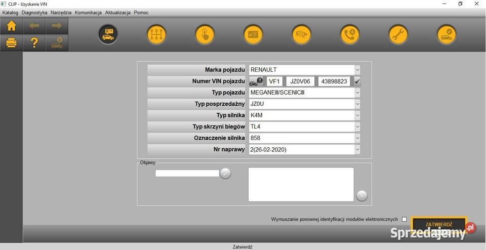Viewport: 486px width, 250px height.
Task: Click the MEGANEIII/SCENICIII vehicle type value
Action: 277,92
